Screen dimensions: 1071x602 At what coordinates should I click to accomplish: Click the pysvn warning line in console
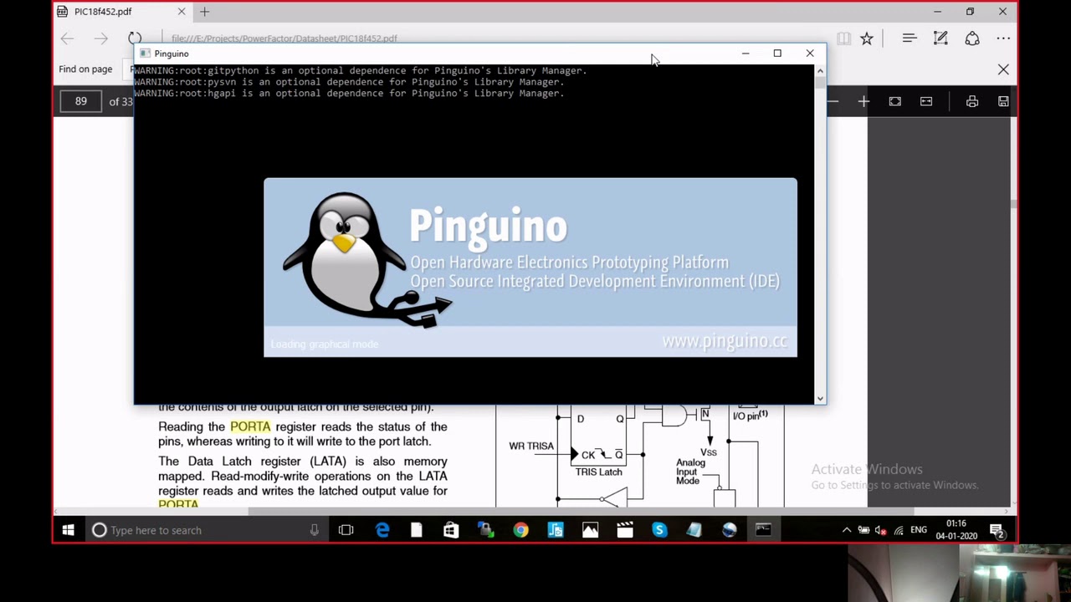point(349,82)
